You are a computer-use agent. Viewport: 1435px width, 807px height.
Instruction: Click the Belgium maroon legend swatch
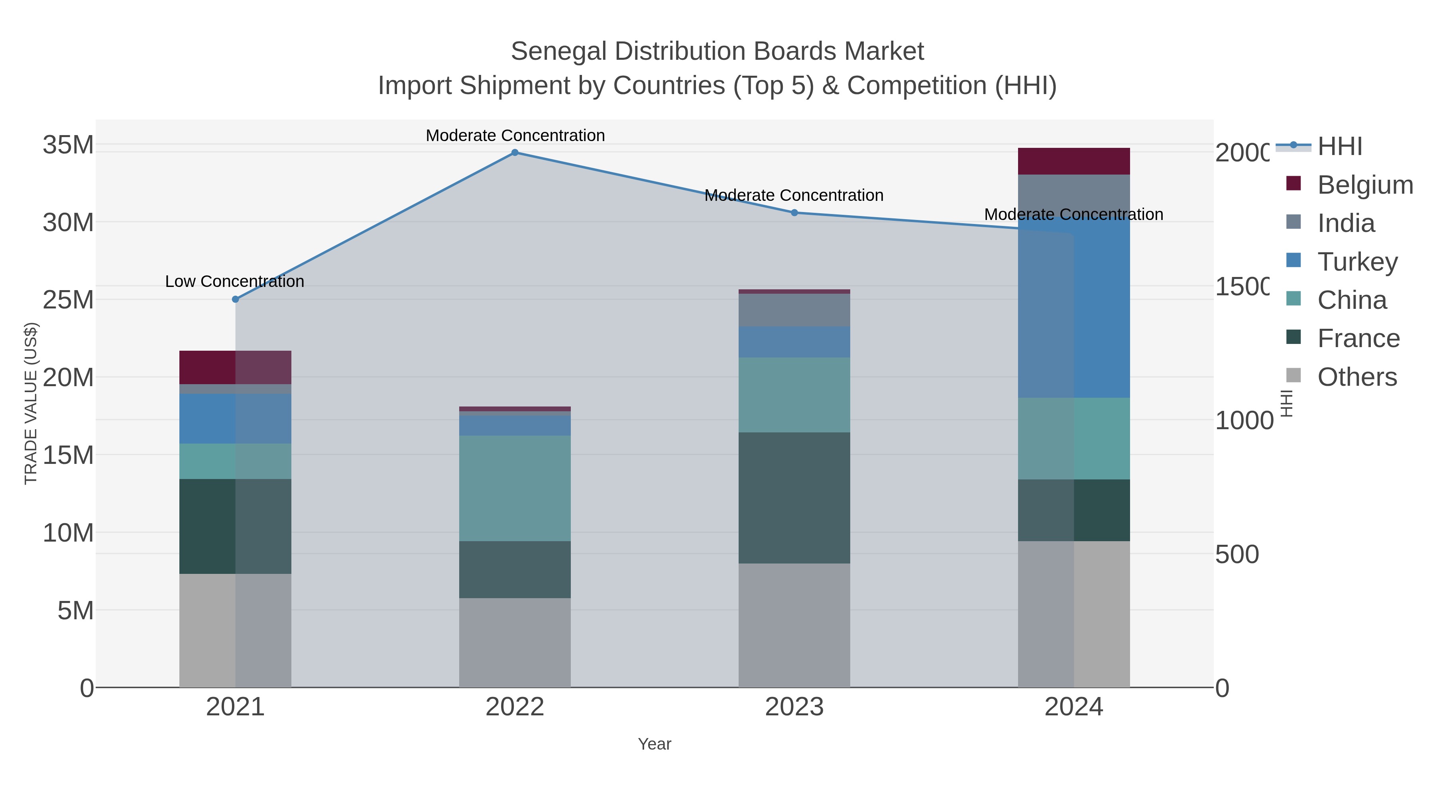pyautogui.click(x=1293, y=183)
